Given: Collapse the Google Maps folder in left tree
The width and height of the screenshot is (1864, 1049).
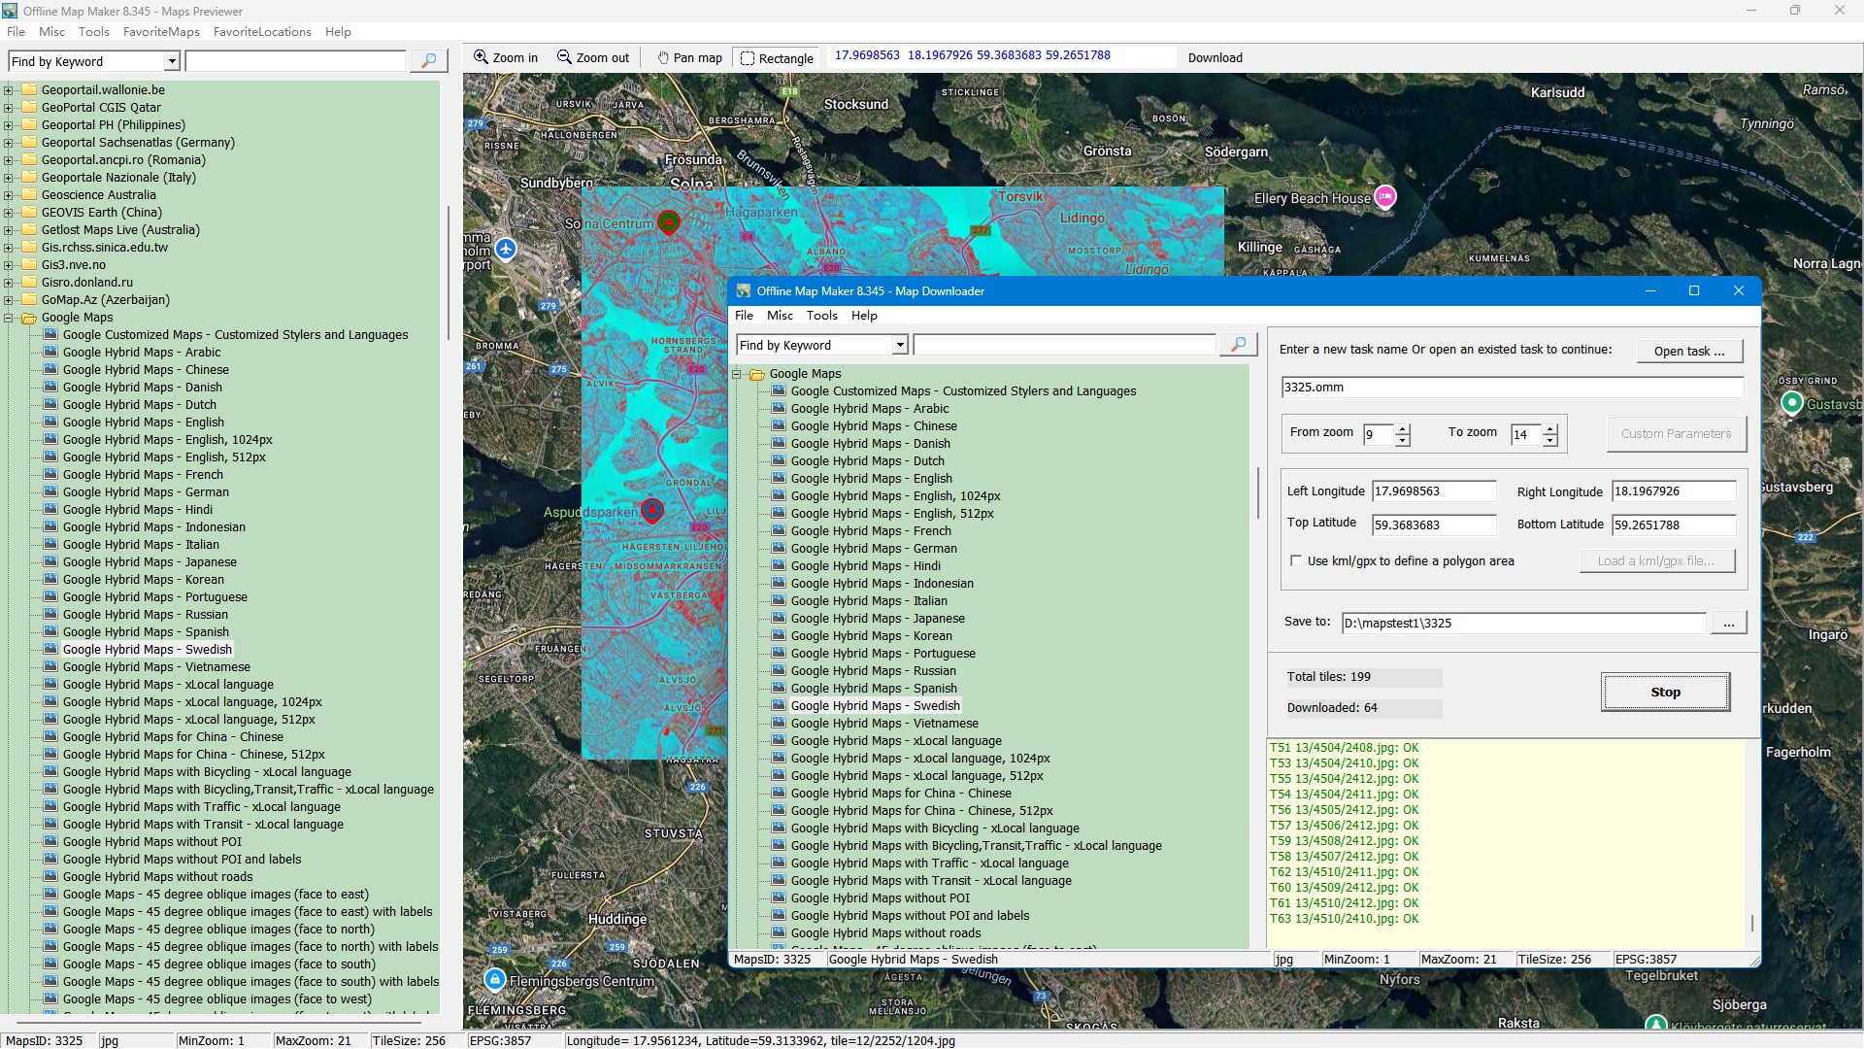Looking at the screenshot, I should point(9,318).
